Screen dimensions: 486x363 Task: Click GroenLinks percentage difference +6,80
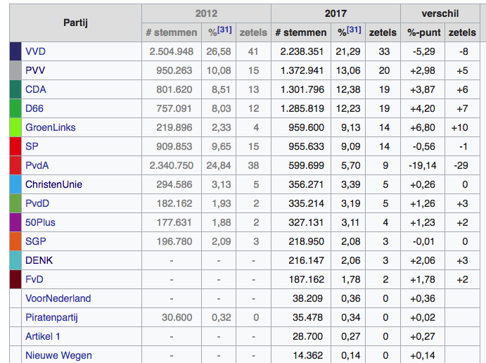pos(423,127)
